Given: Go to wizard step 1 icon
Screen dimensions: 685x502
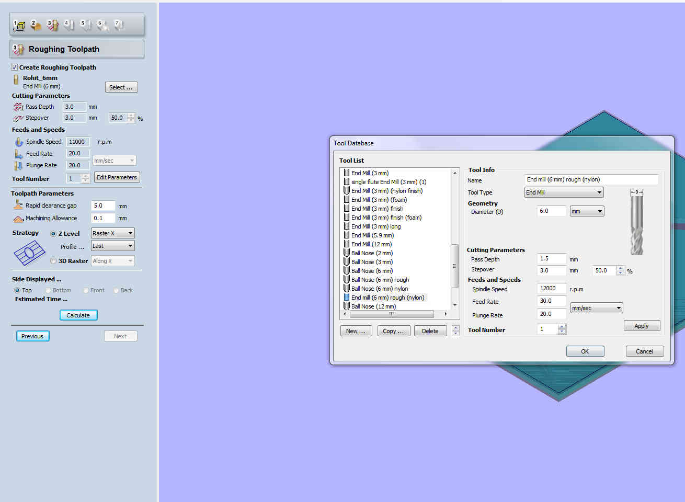Looking at the screenshot, I should tap(19, 25).
